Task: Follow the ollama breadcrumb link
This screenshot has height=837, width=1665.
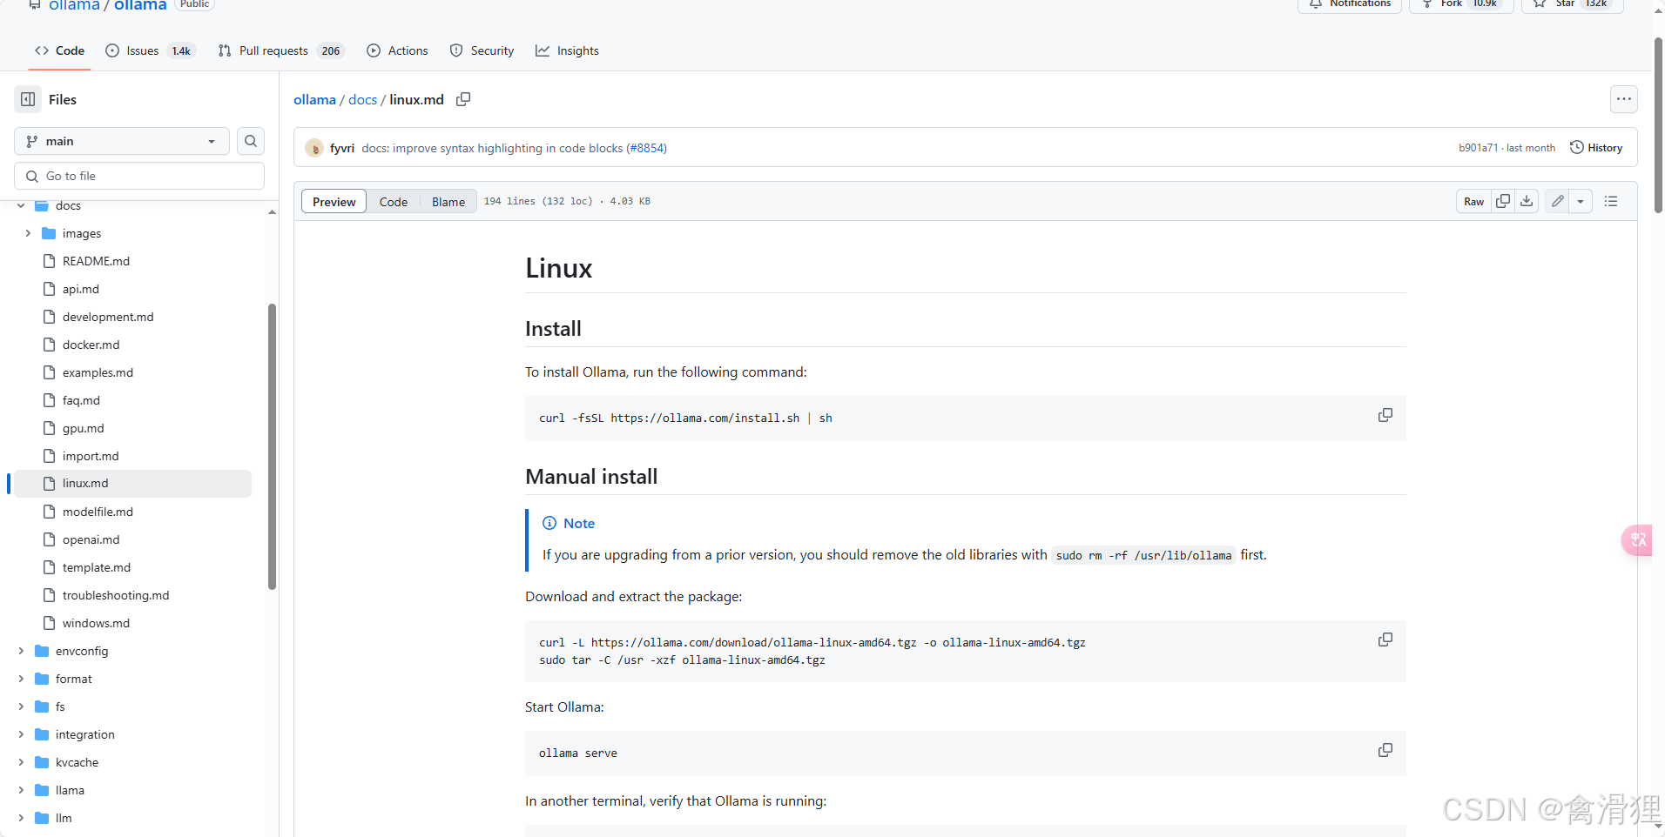Action: [x=314, y=99]
